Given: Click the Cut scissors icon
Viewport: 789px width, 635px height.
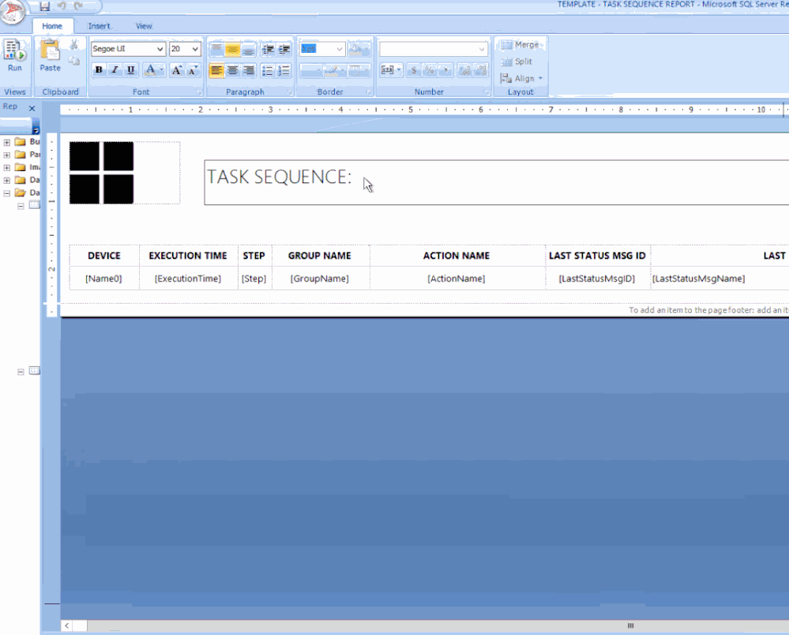Looking at the screenshot, I should (74, 45).
